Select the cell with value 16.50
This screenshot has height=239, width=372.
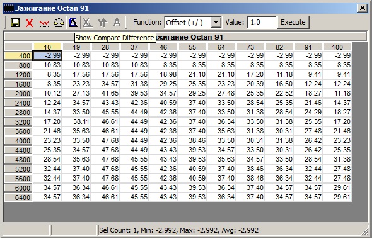click(x=279, y=84)
